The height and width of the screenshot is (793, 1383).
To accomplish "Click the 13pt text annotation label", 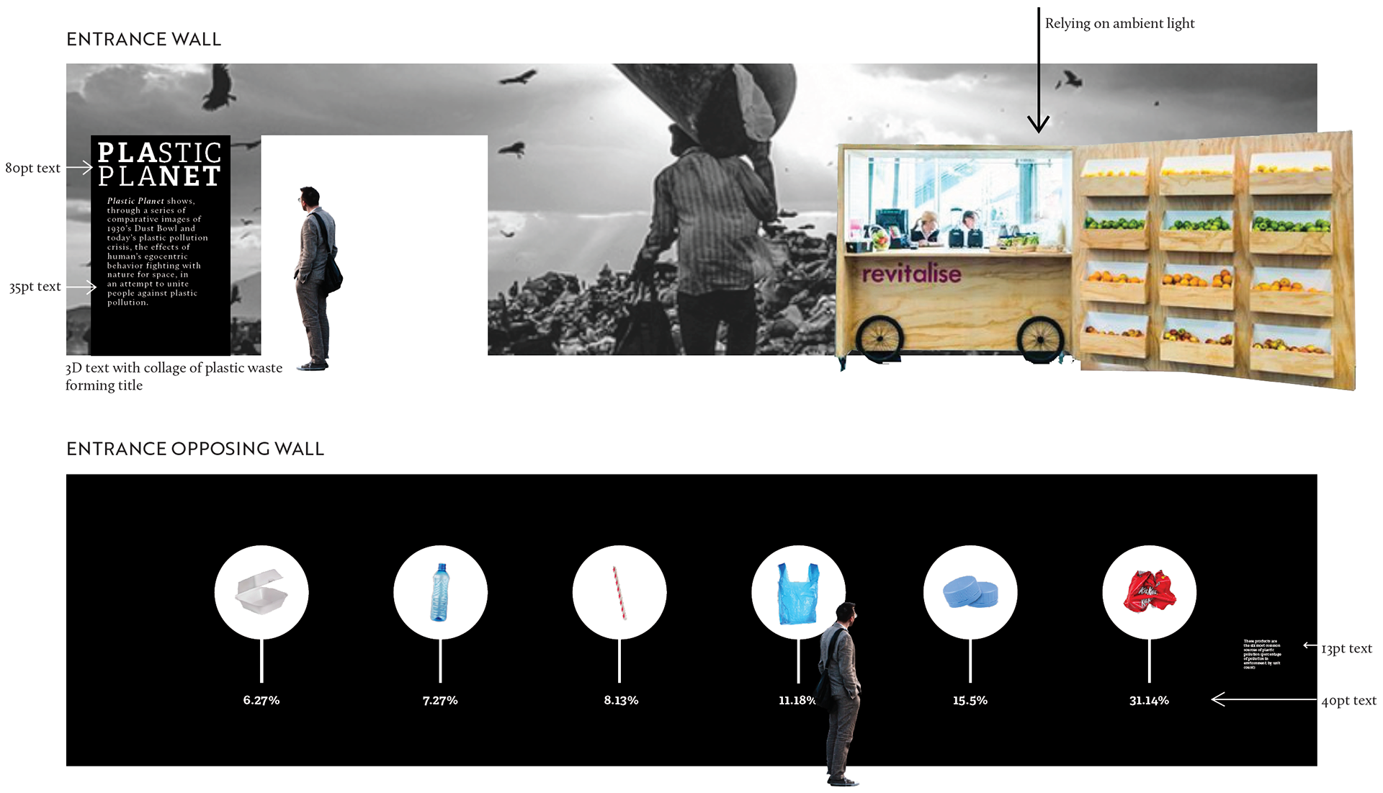I will [x=1346, y=648].
